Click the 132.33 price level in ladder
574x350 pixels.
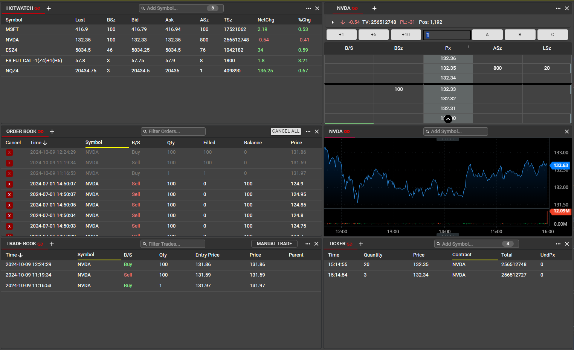click(448, 89)
